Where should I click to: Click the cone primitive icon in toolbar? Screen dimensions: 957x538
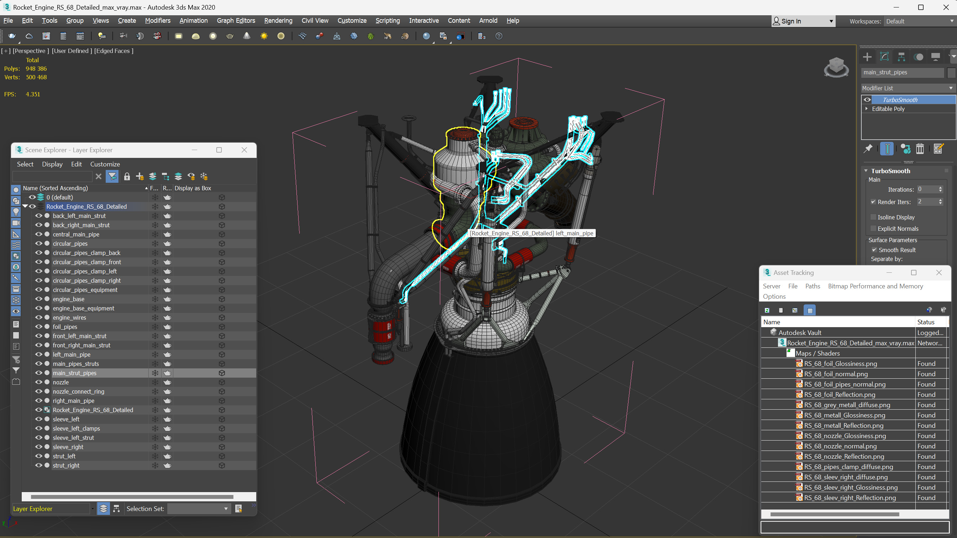point(247,36)
